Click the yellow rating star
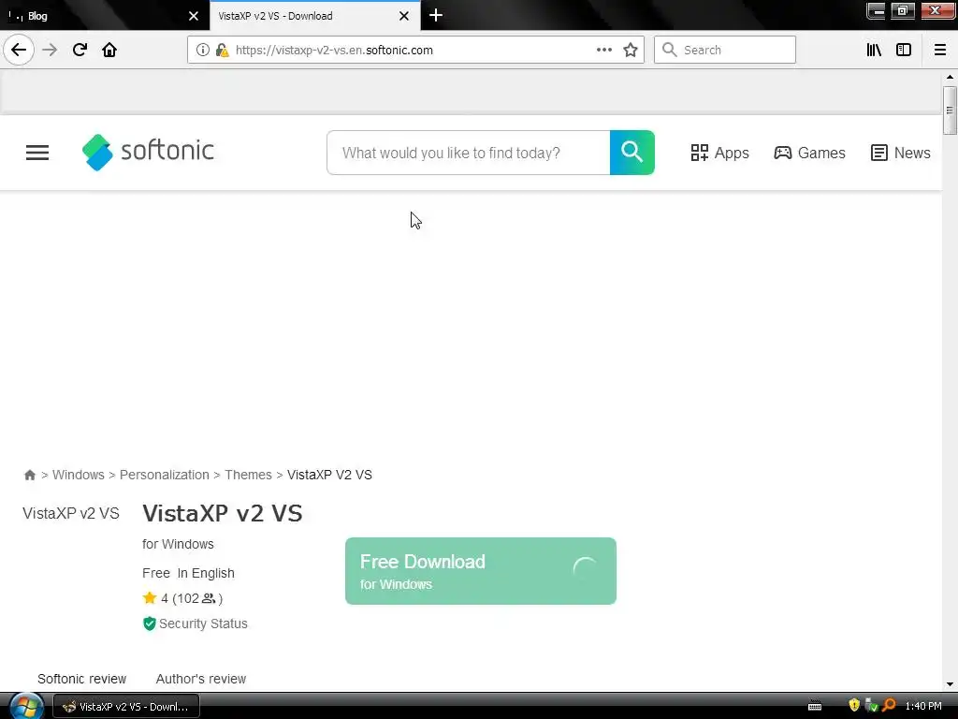The width and height of the screenshot is (958, 719). point(150,598)
